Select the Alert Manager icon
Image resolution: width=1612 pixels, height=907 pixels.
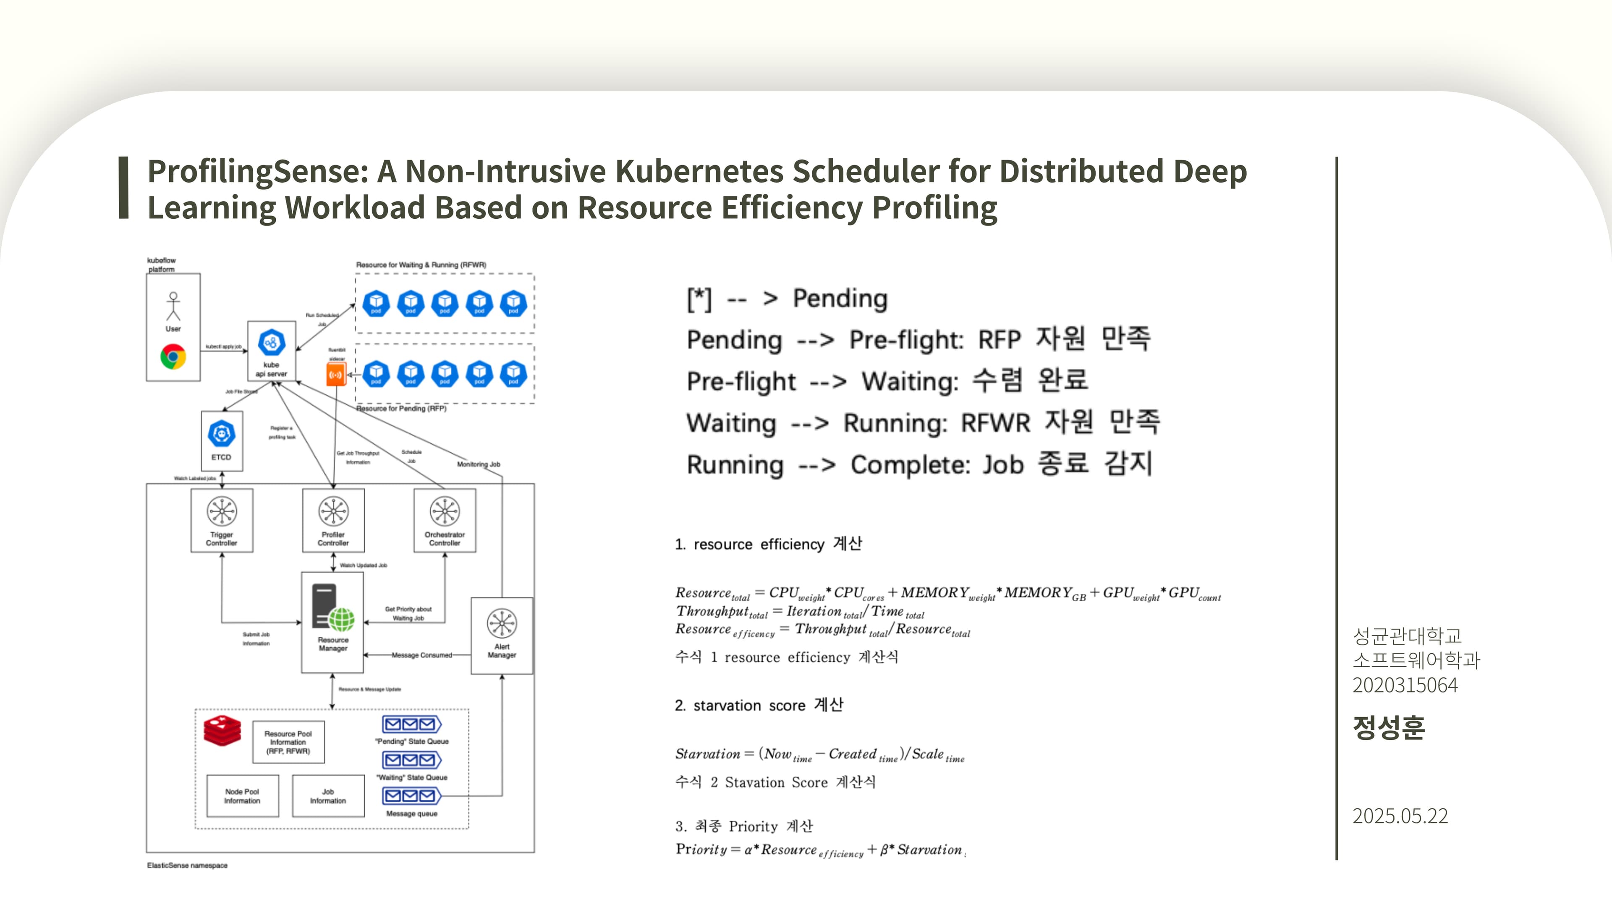pos(502,623)
